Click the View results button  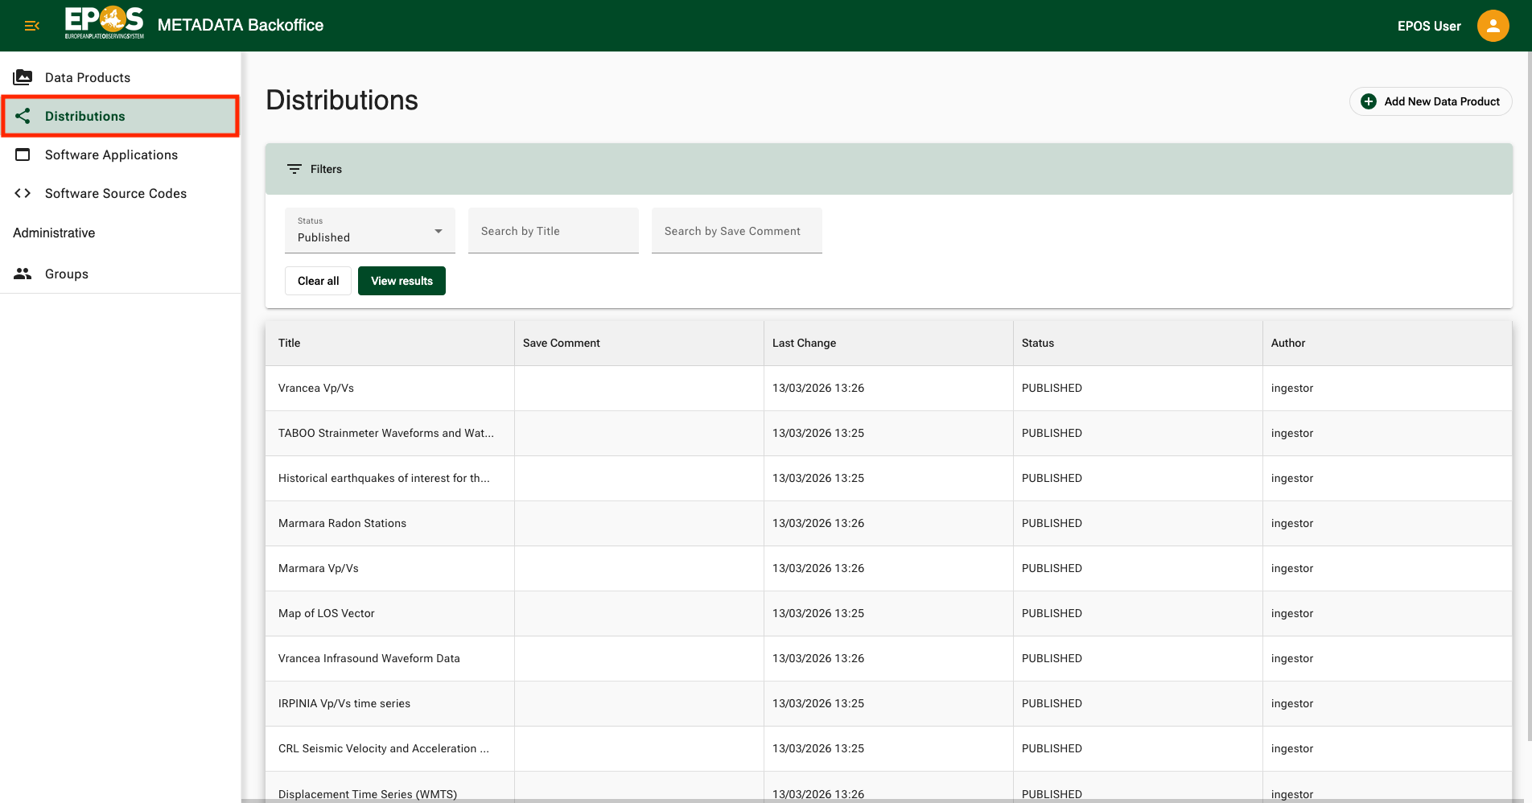(x=402, y=280)
